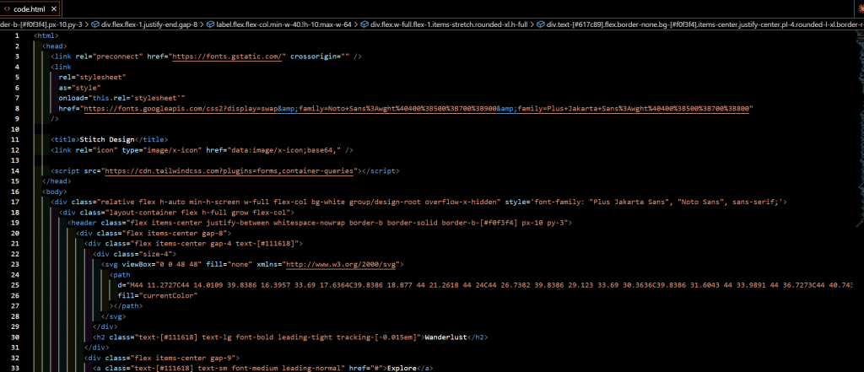
Task: Open the fonts.googleapis.com stylesheet URL
Action: coord(417,109)
